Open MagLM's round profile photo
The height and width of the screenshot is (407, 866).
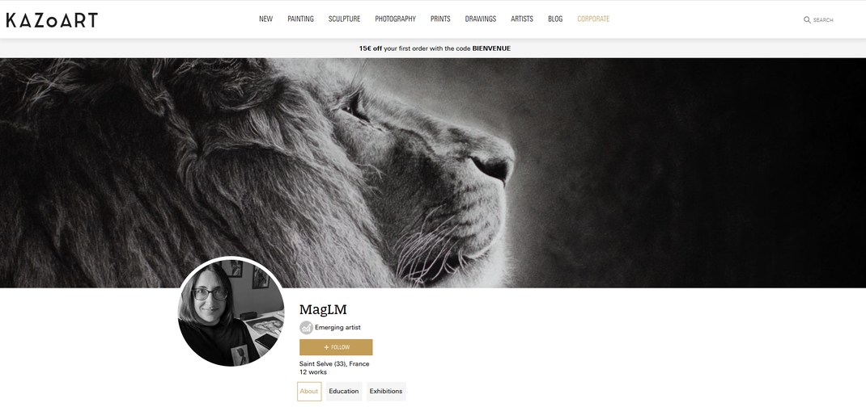(x=231, y=313)
